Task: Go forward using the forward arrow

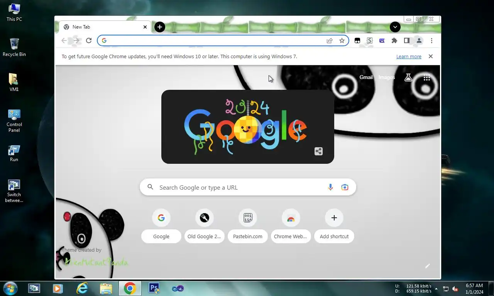Action: pos(76,40)
